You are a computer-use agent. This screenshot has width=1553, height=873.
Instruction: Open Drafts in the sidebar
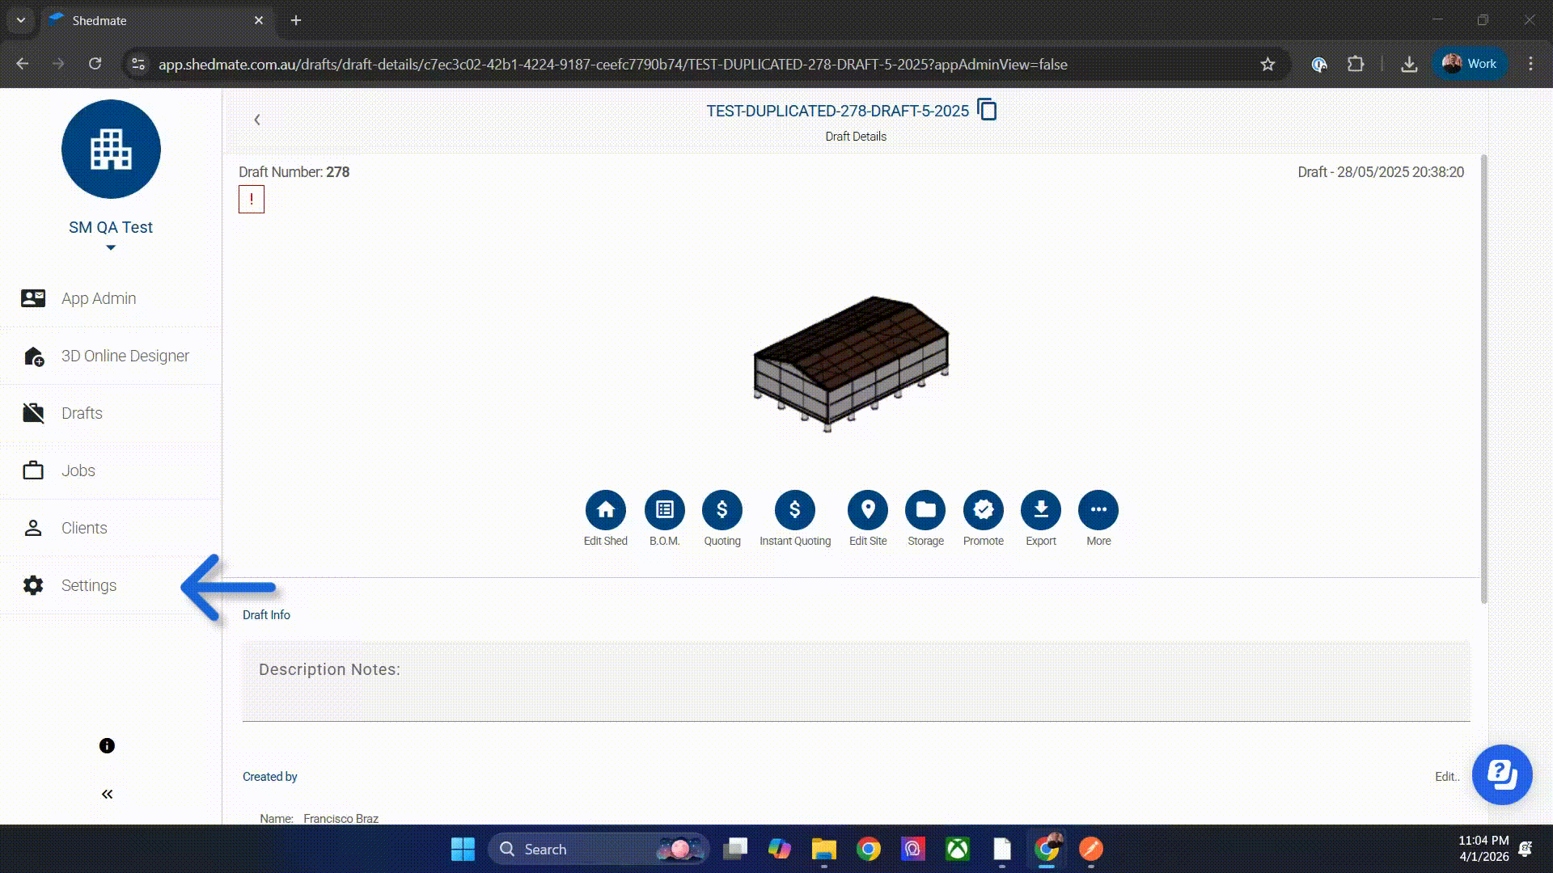(82, 413)
